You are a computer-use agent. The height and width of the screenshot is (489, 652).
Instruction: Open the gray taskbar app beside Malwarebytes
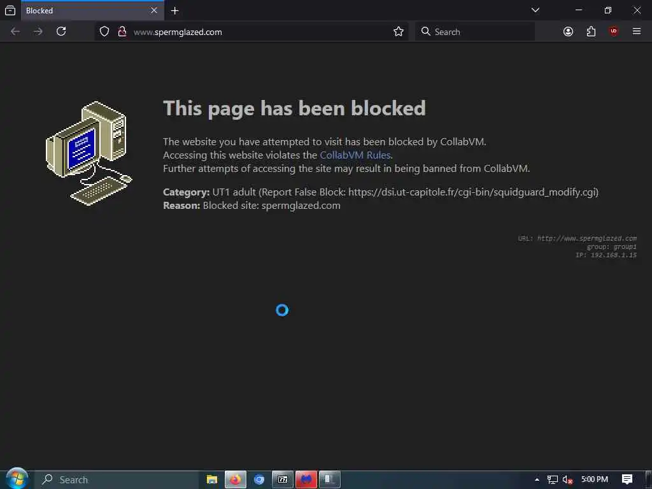tap(330, 480)
